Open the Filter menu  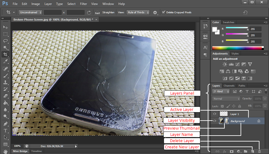coord(83,4)
